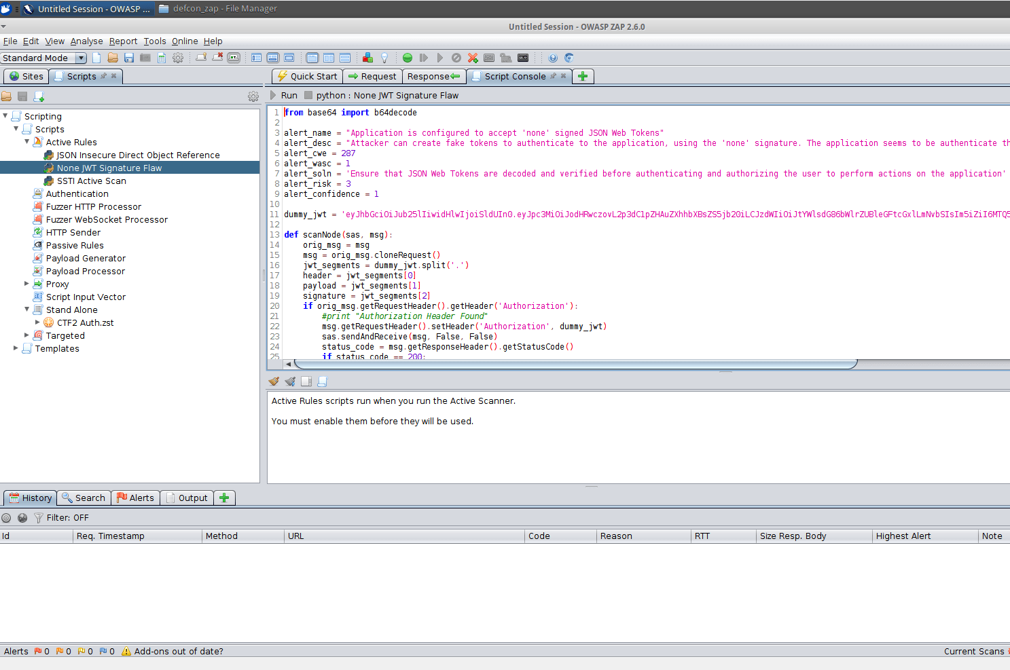The height and width of the screenshot is (670, 1010).
Task: Click the Open Session folder icon in main toolbar
Action: tap(113, 58)
